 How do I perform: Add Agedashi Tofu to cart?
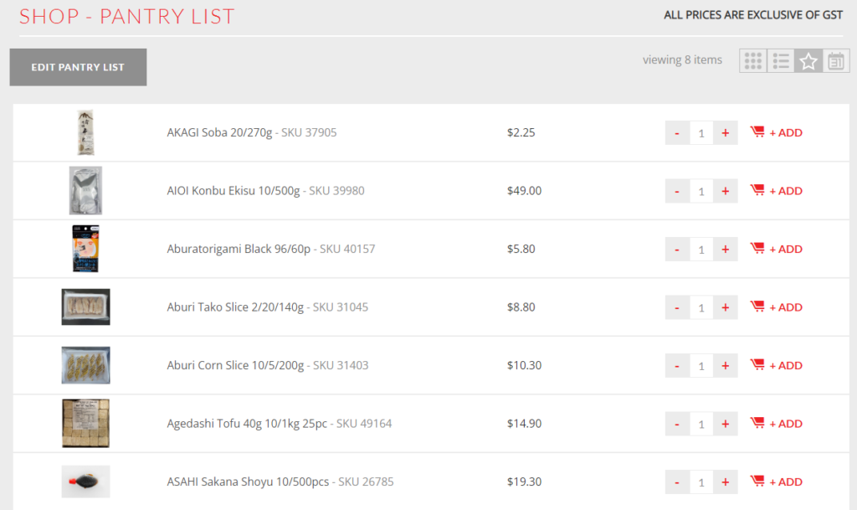click(776, 424)
